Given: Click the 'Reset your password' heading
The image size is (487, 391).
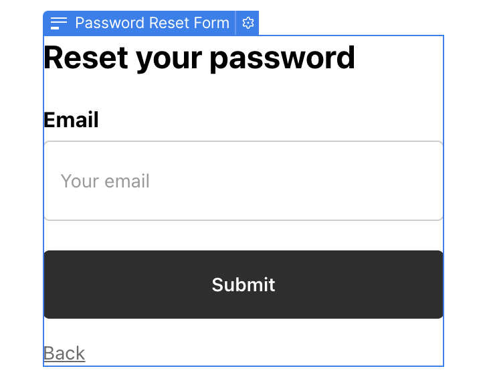Looking at the screenshot, I should 199,58.
